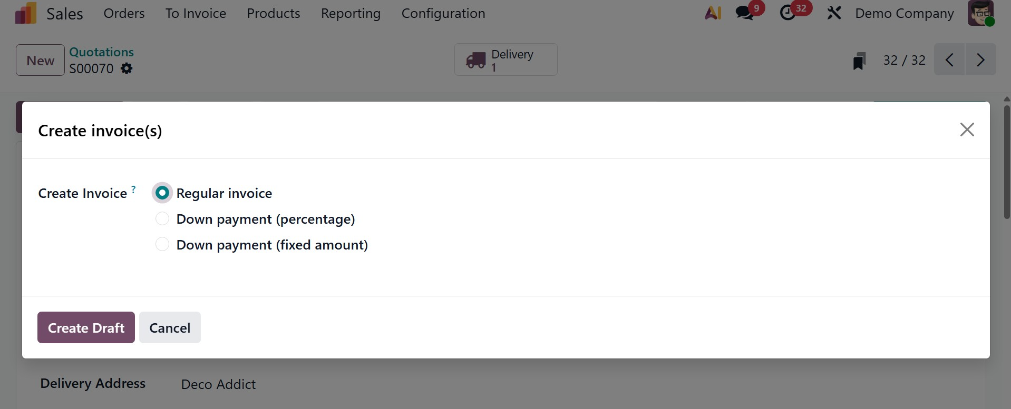The image size is (1011, 409).
Task: Open the debug tools wrench icon
Action: (x=834, y=13)
